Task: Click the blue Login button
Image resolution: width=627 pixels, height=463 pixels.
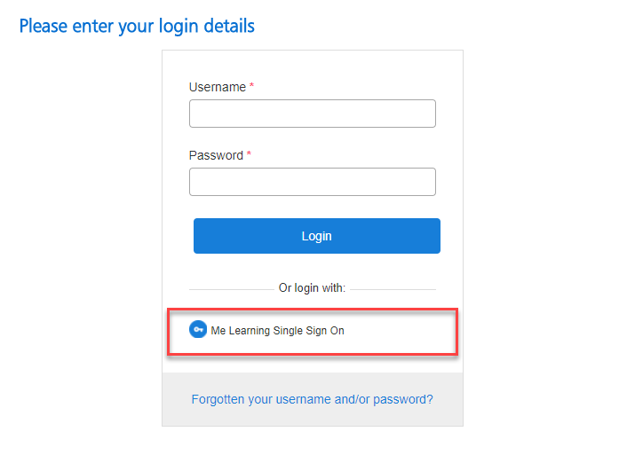Action: (317, 236)
